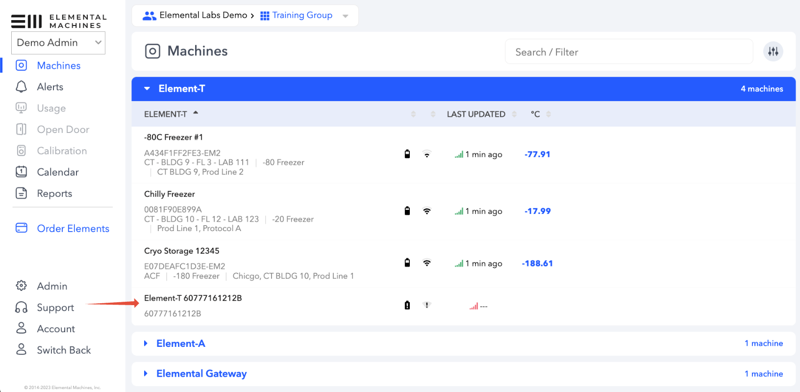Click the Support headset icon
Screen dimensions: 800x392
point(21,307)
